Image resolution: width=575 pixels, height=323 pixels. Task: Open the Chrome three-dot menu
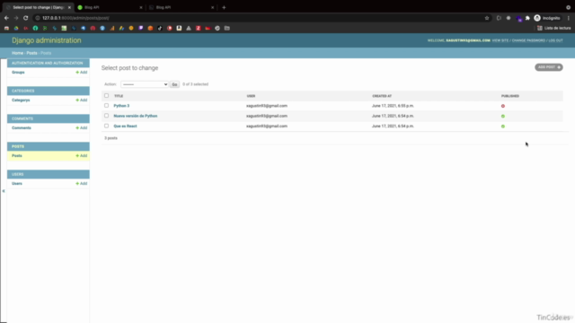click(x=569, y=18)
